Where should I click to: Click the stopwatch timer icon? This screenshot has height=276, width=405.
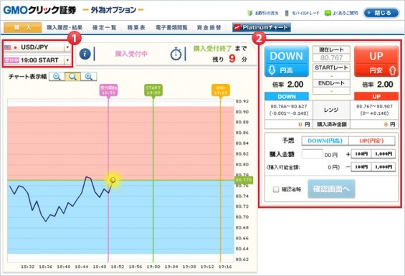pos(176,54)
